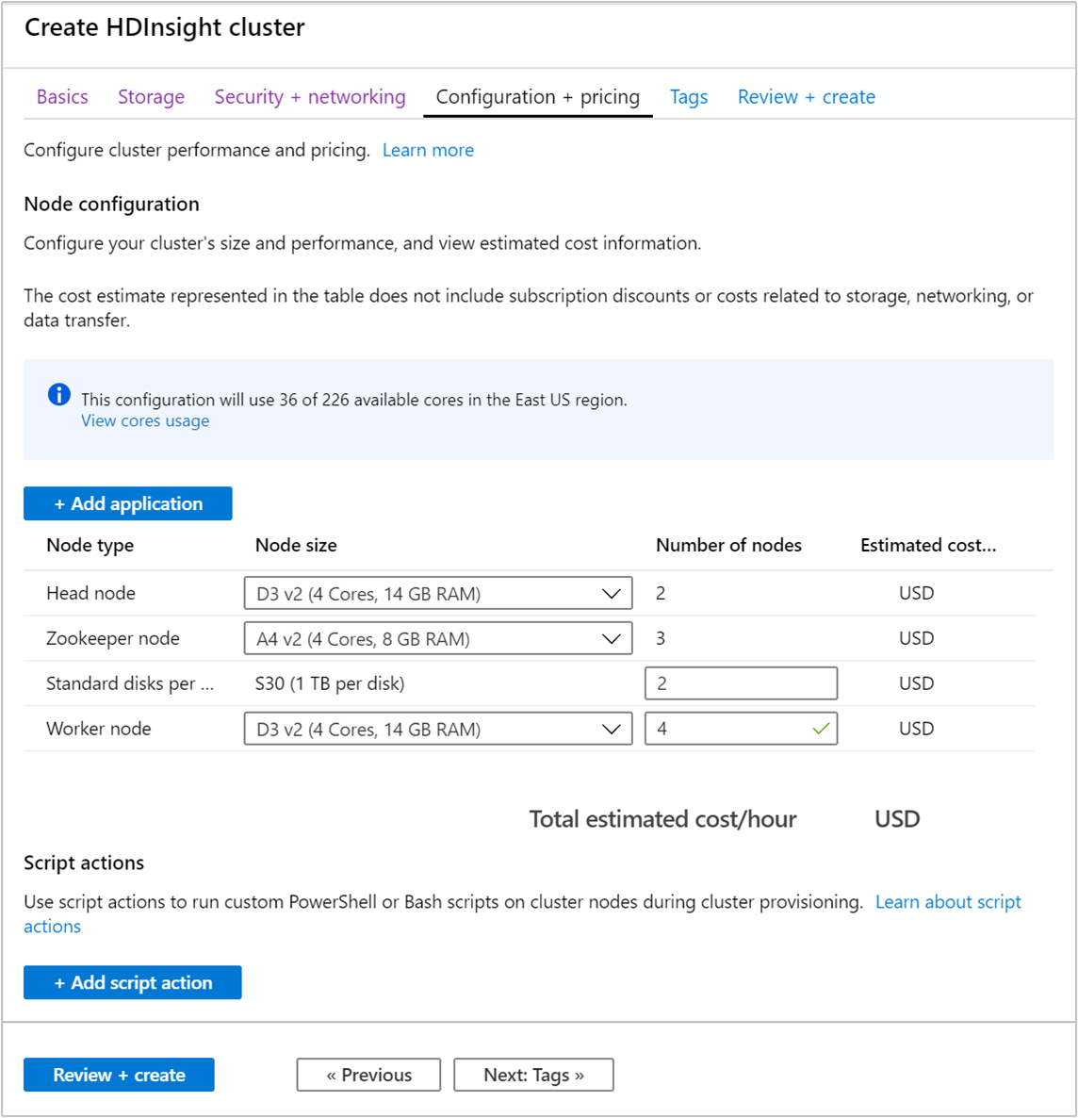
Task: Click the Add script action button
Action: click(132, 982)
